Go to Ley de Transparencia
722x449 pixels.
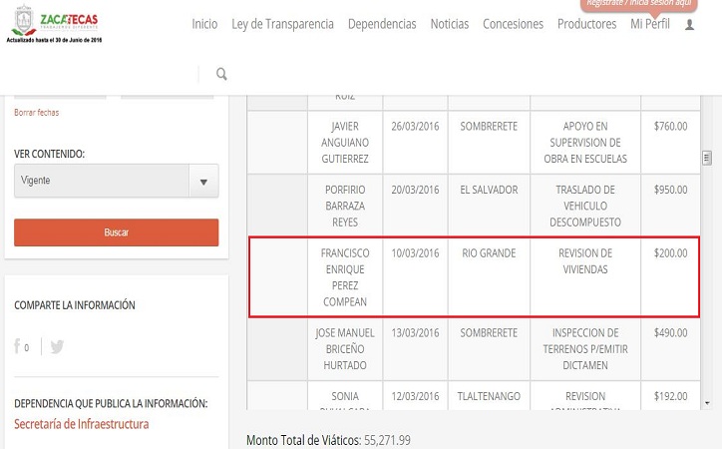282,24
